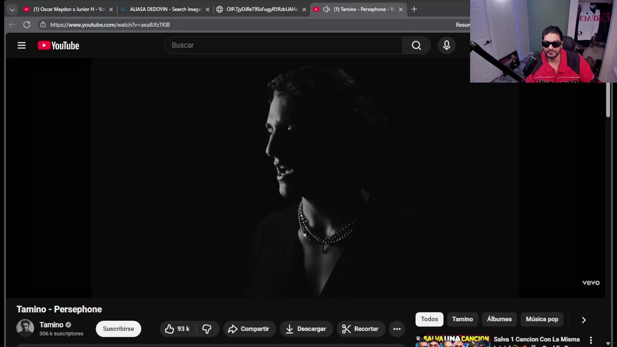Click the search magnifier button
Image resolution: width=617 pixels, height=347 pixels.
416,45
